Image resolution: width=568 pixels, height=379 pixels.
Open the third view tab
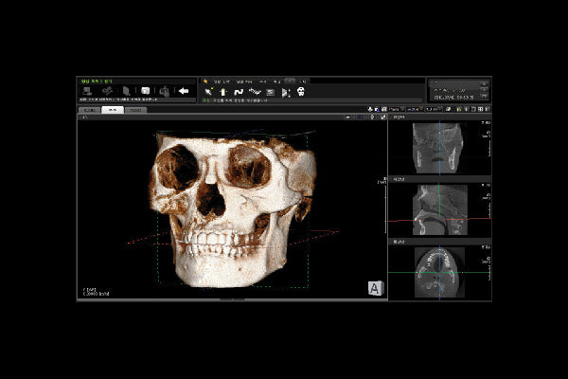click(136, 110)
